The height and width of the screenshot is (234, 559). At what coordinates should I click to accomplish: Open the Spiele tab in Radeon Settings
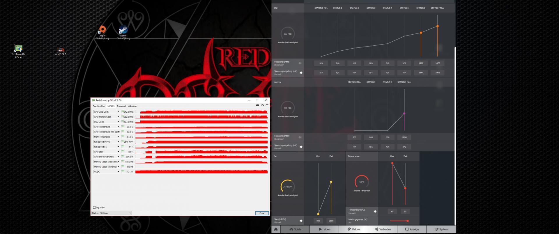pyautogui.click(x=295, y=229)
